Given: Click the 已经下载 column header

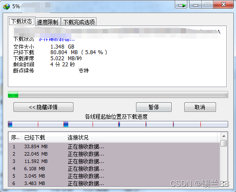Looking at the screenshot, I should click(43, 137).
